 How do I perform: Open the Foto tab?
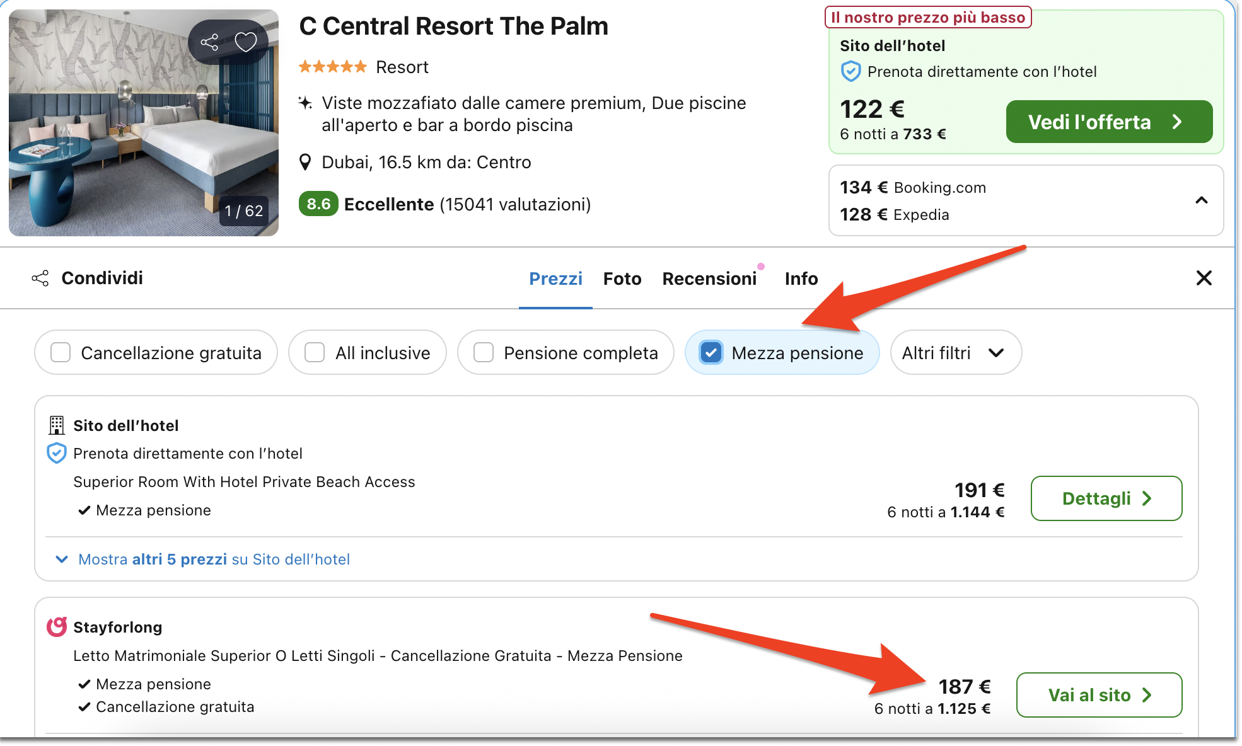(622, 278)
